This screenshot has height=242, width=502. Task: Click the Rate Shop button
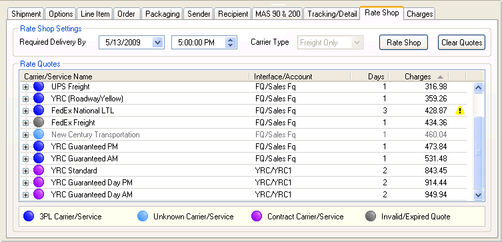click(404, 43)
